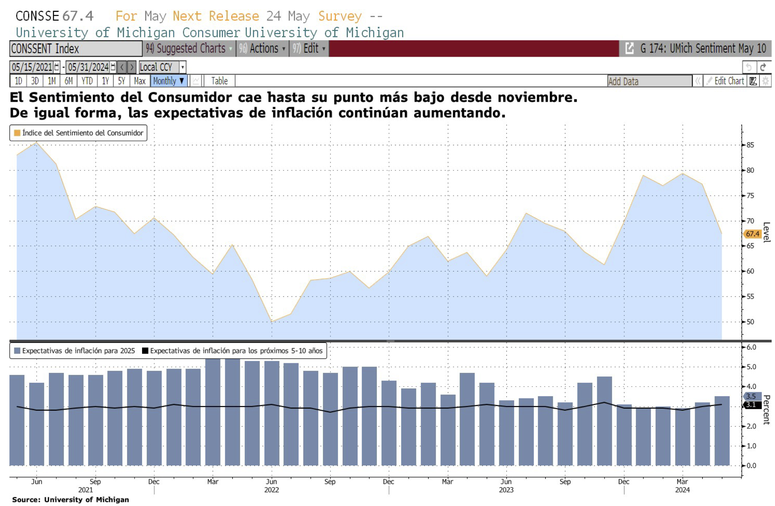Click the '2022' year label on x-axis
The image size is (775, 506).
point(271,490)
